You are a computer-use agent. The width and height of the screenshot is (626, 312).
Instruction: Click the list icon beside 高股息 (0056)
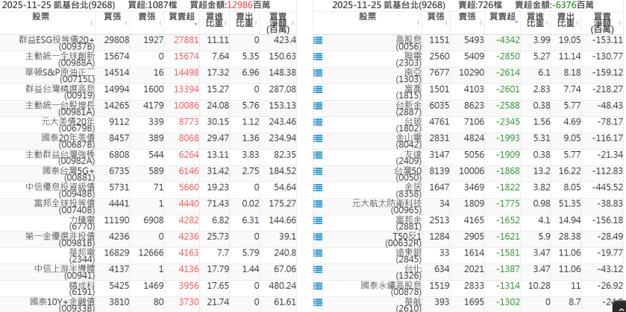318,40
